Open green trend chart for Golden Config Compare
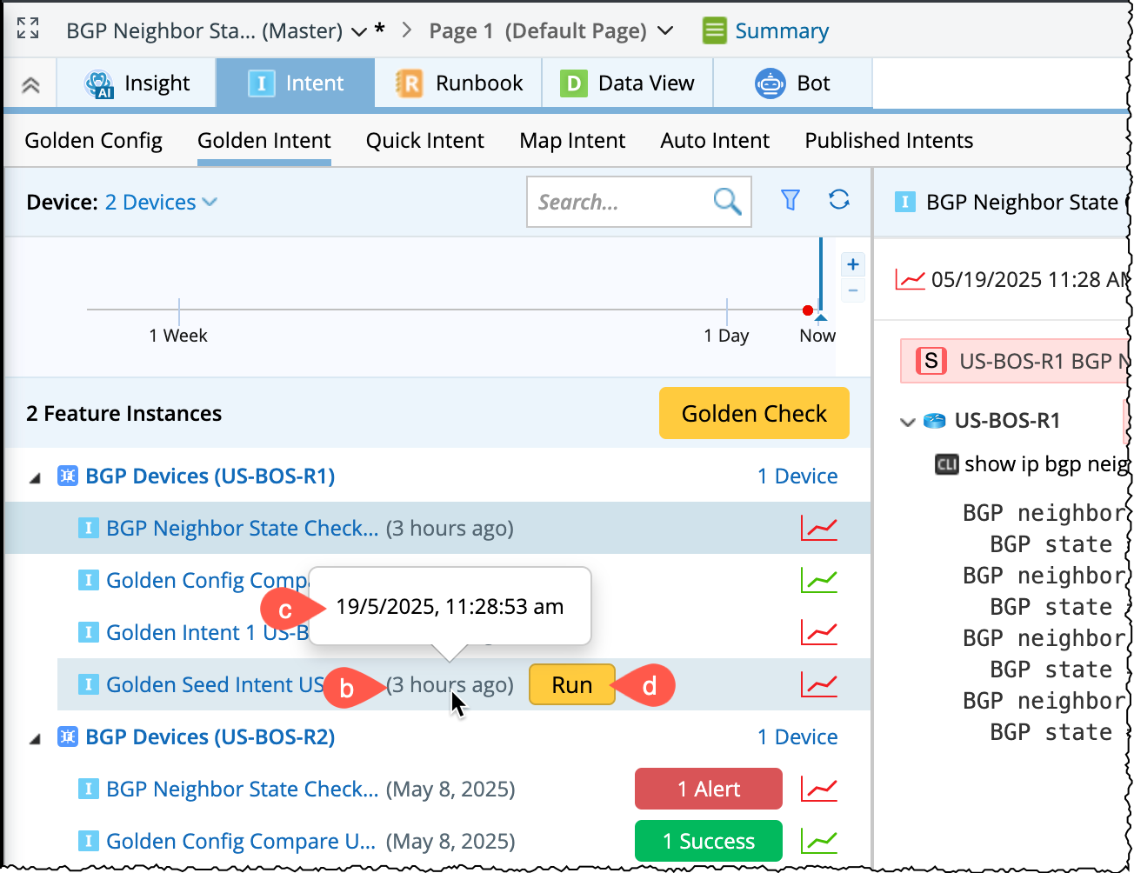The height and width of the screenshot is (873, 1134). click(818, 580)
